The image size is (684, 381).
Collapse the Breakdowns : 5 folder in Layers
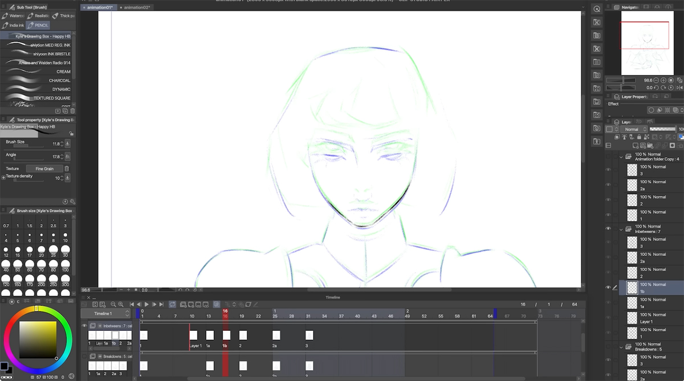pos(621,346)
